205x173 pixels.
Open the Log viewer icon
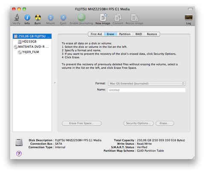pos(188,18)
